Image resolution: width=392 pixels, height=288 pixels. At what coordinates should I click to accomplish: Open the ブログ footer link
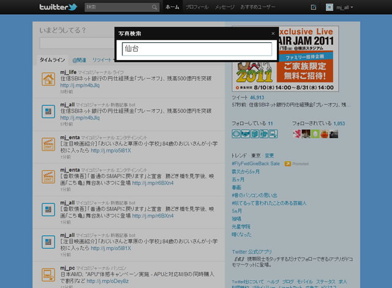288,282
